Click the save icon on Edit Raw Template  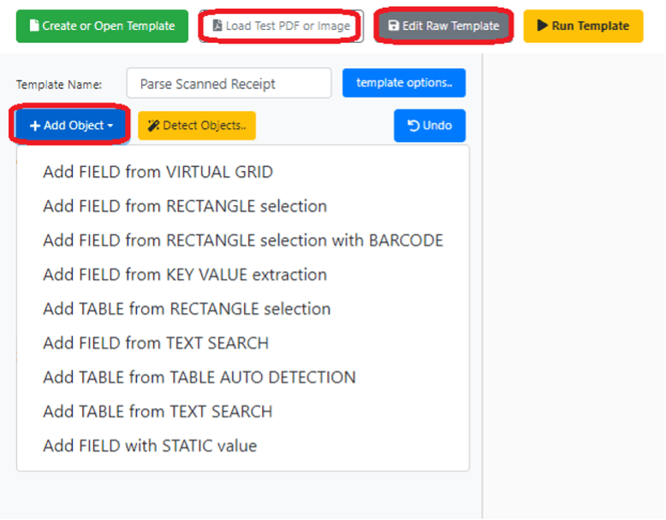[x=393, y=27]
